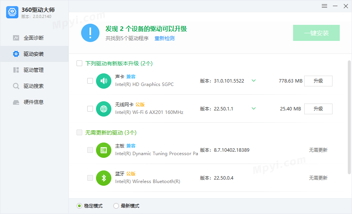
Task: Click the 无需更新的驱动 (3个) group title
Action: pyautogui.click(x=111, y=133)
